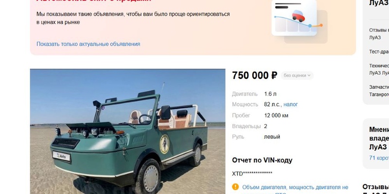Screen dimensions: 389x194
Task: Click the '1.6 л' engine value
Action: 270,94
